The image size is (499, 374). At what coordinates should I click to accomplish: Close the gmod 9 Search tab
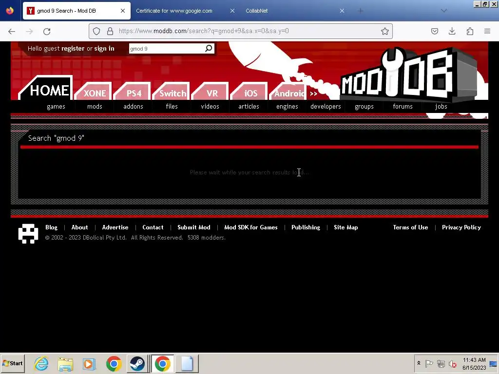122,11
